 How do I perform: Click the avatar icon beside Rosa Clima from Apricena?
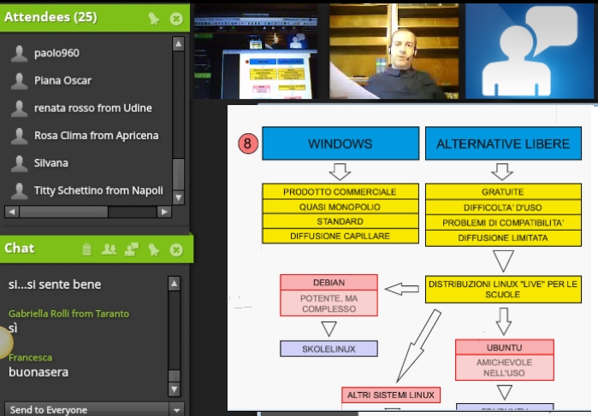(x=19, y=136)
